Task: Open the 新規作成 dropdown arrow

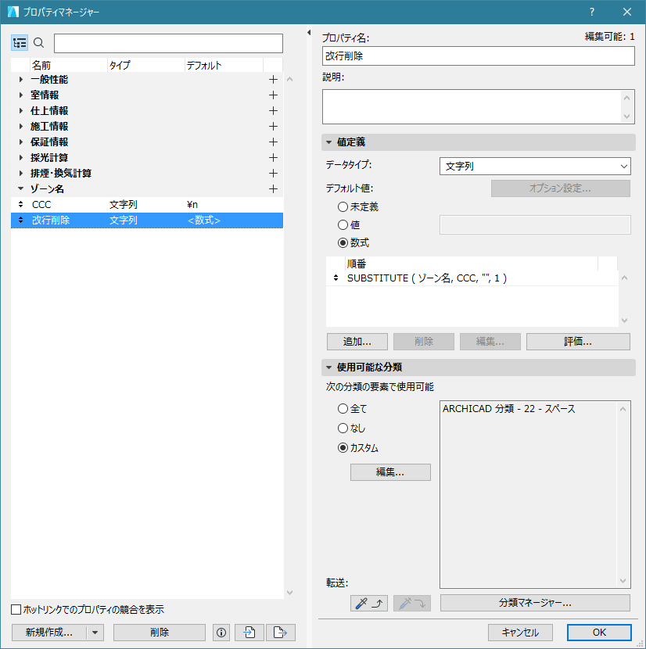Action: [95, 633]
